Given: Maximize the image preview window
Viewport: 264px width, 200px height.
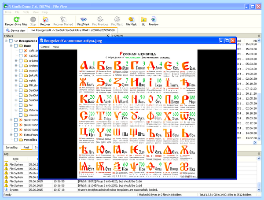Looking at the screenshot, I should tap(227, 41).
